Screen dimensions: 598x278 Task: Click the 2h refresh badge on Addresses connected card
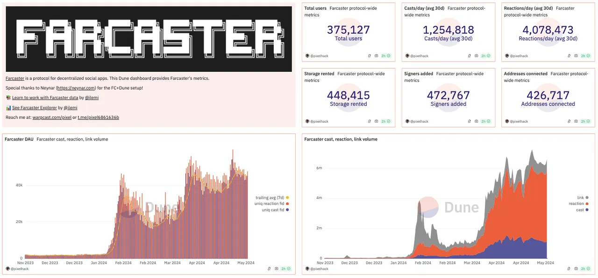(x=585, y=121)
